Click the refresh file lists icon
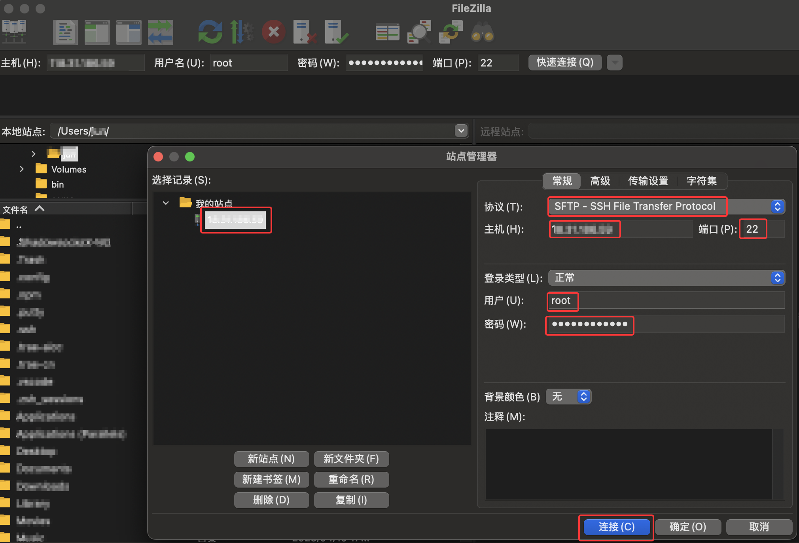The height and width of the screenshot is (543, 799). pos(210,32)
